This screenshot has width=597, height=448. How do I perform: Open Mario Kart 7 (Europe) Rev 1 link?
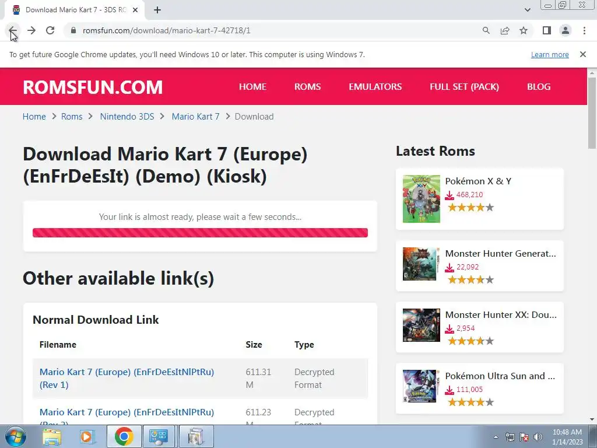[127, 378]
